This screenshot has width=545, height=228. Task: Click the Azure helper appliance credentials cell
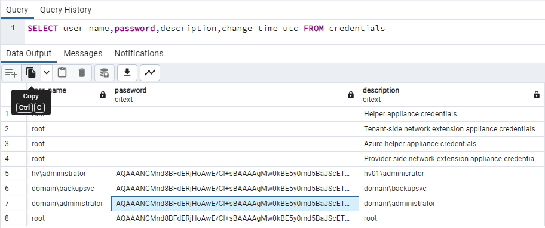point(452,144)
